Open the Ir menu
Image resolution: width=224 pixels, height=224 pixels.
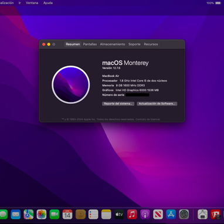coord(19,3)
